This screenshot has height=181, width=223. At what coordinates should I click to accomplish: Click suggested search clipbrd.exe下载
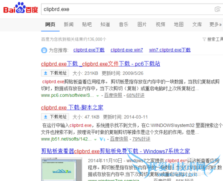(89, 50)
